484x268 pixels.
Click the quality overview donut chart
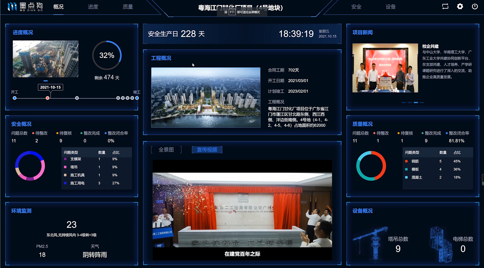click(371, 166)
